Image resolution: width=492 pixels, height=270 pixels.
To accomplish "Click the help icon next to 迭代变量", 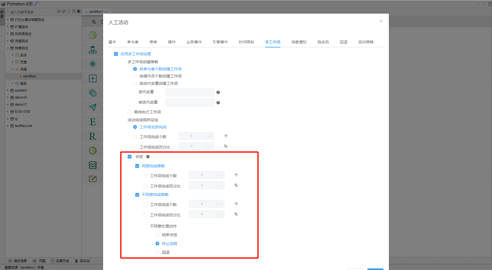I will (218, 92).
